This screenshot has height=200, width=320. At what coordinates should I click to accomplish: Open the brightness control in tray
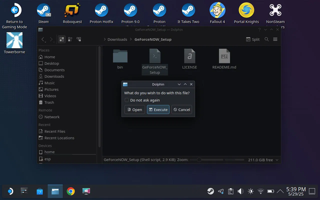250,191
